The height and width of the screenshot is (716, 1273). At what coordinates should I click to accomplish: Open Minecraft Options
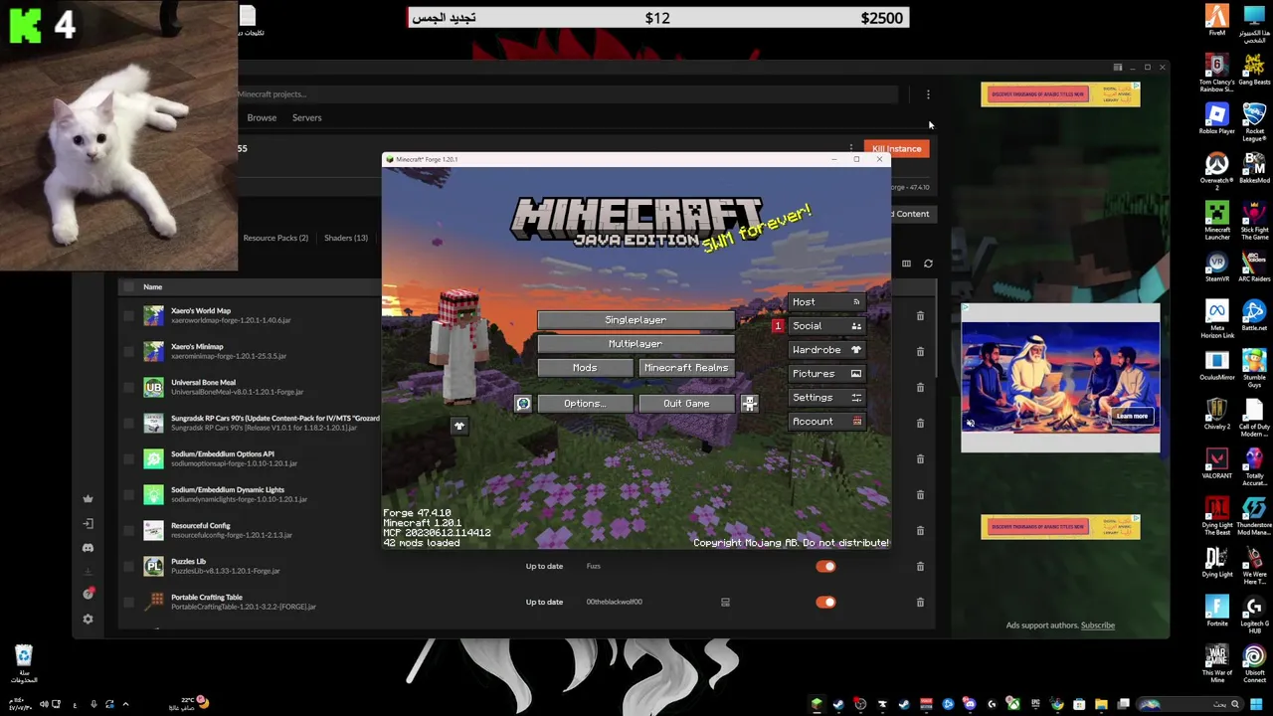coord(585,404)
